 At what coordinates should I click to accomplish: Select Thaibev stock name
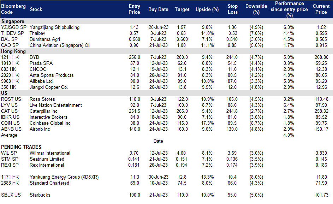[x=37, y=33]
